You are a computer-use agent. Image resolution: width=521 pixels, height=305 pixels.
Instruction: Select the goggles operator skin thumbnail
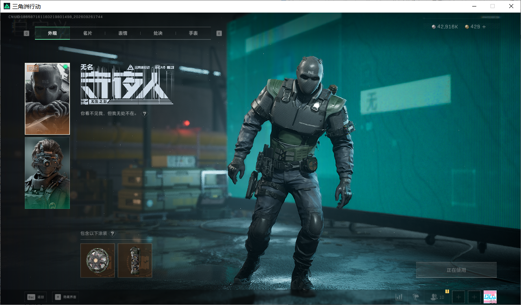pos(47,173)
